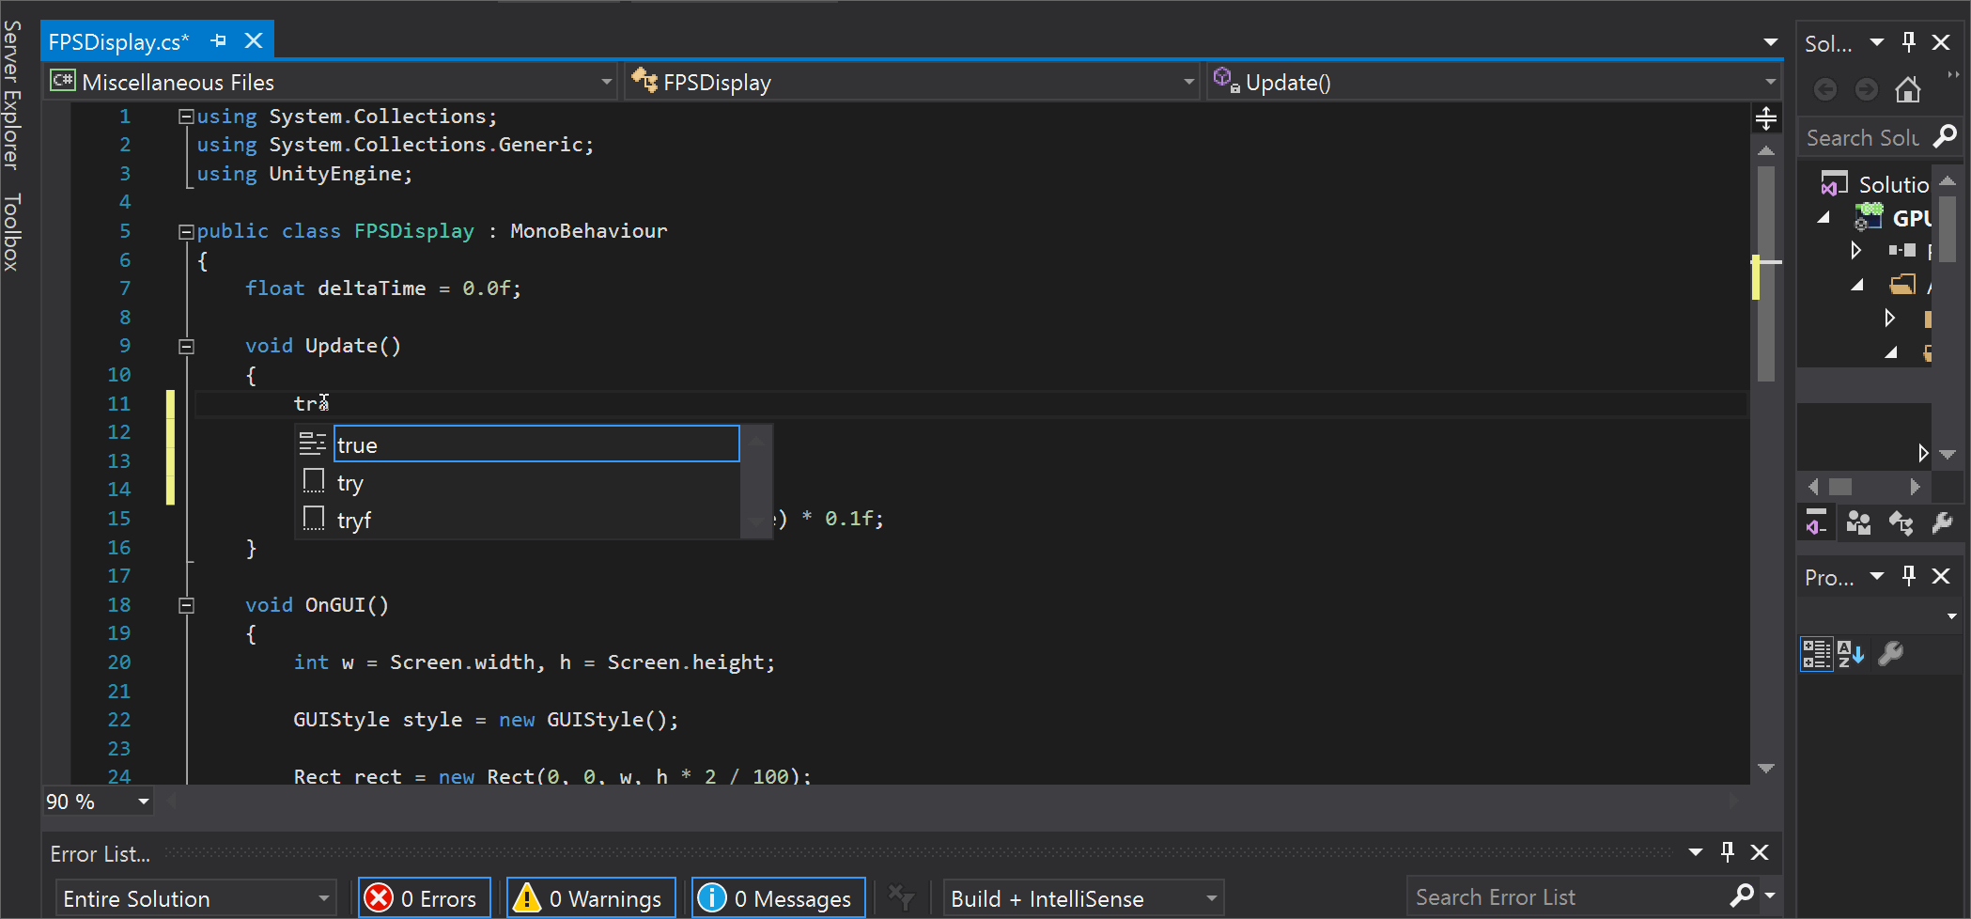Image resolution: width=1971 pixels, height=919 pixels.
Task: Click the 0 Warnings button
Action: 590,897
